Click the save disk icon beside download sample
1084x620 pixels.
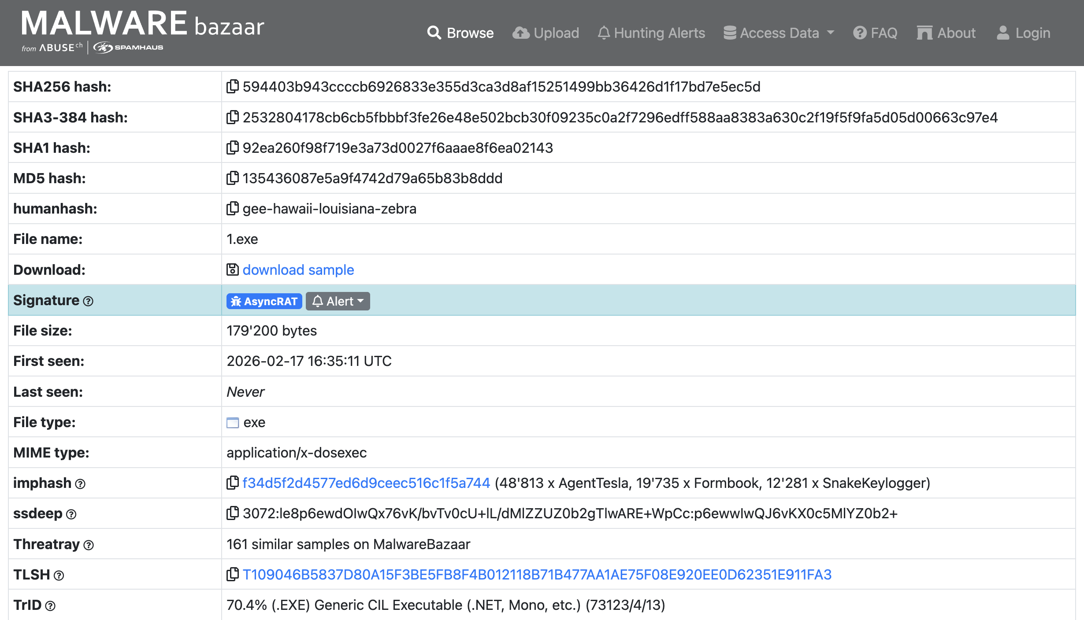[x=232, y=269]
